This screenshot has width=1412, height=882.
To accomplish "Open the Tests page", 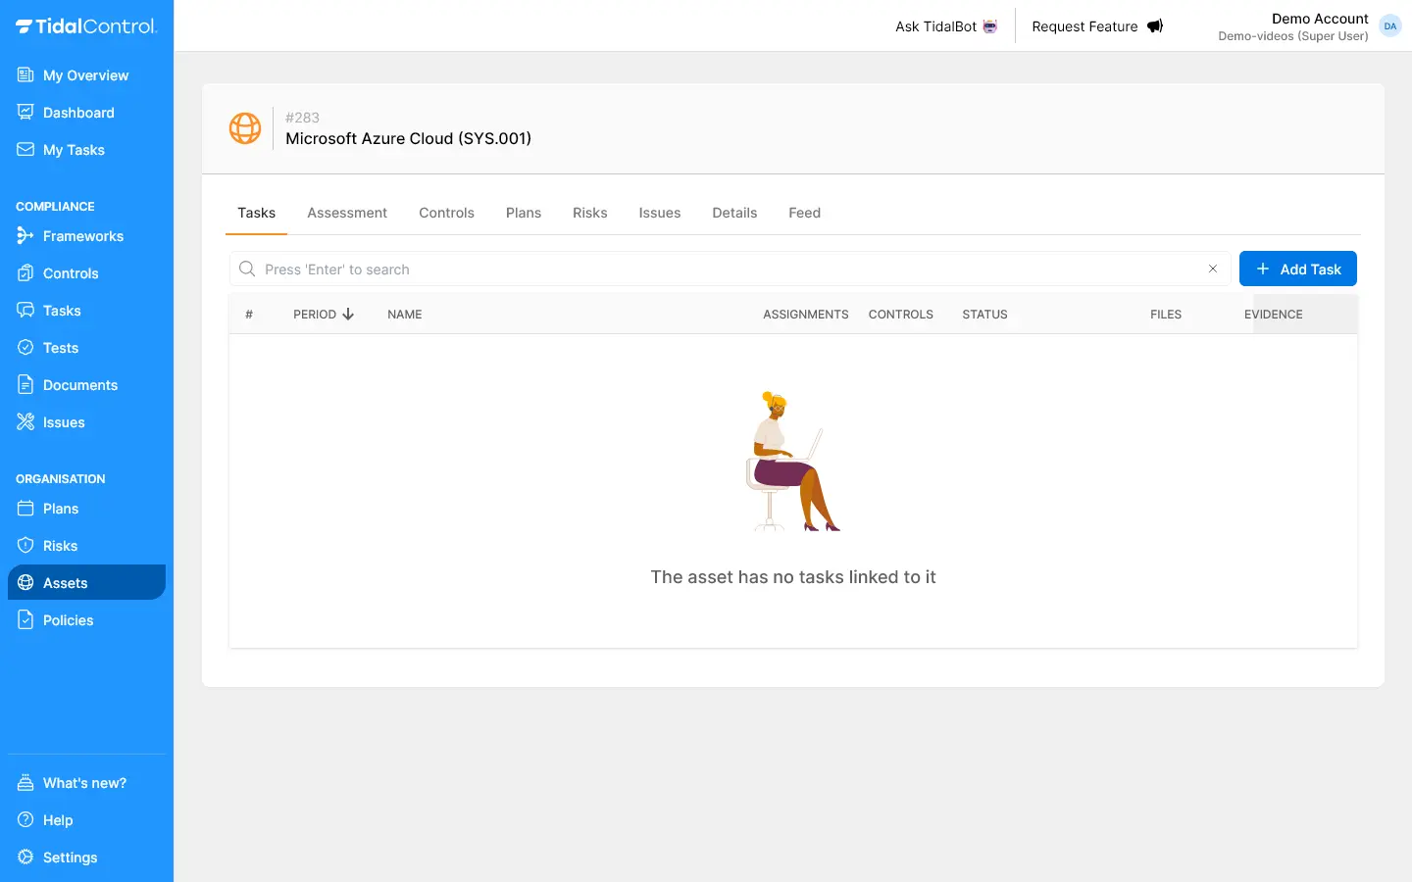I will pyautogui.click(x=61, y=348).
